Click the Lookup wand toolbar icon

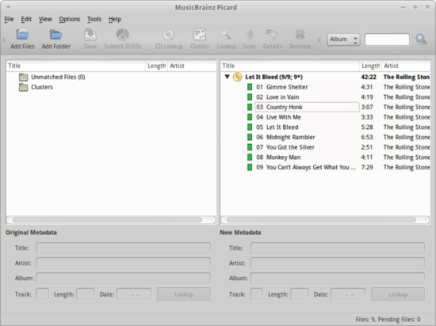pyautogui.click(x=227, y=35)
